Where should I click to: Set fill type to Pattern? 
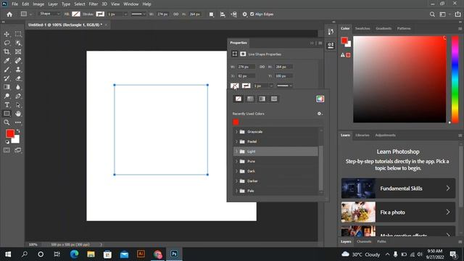[x=274, y=99]
